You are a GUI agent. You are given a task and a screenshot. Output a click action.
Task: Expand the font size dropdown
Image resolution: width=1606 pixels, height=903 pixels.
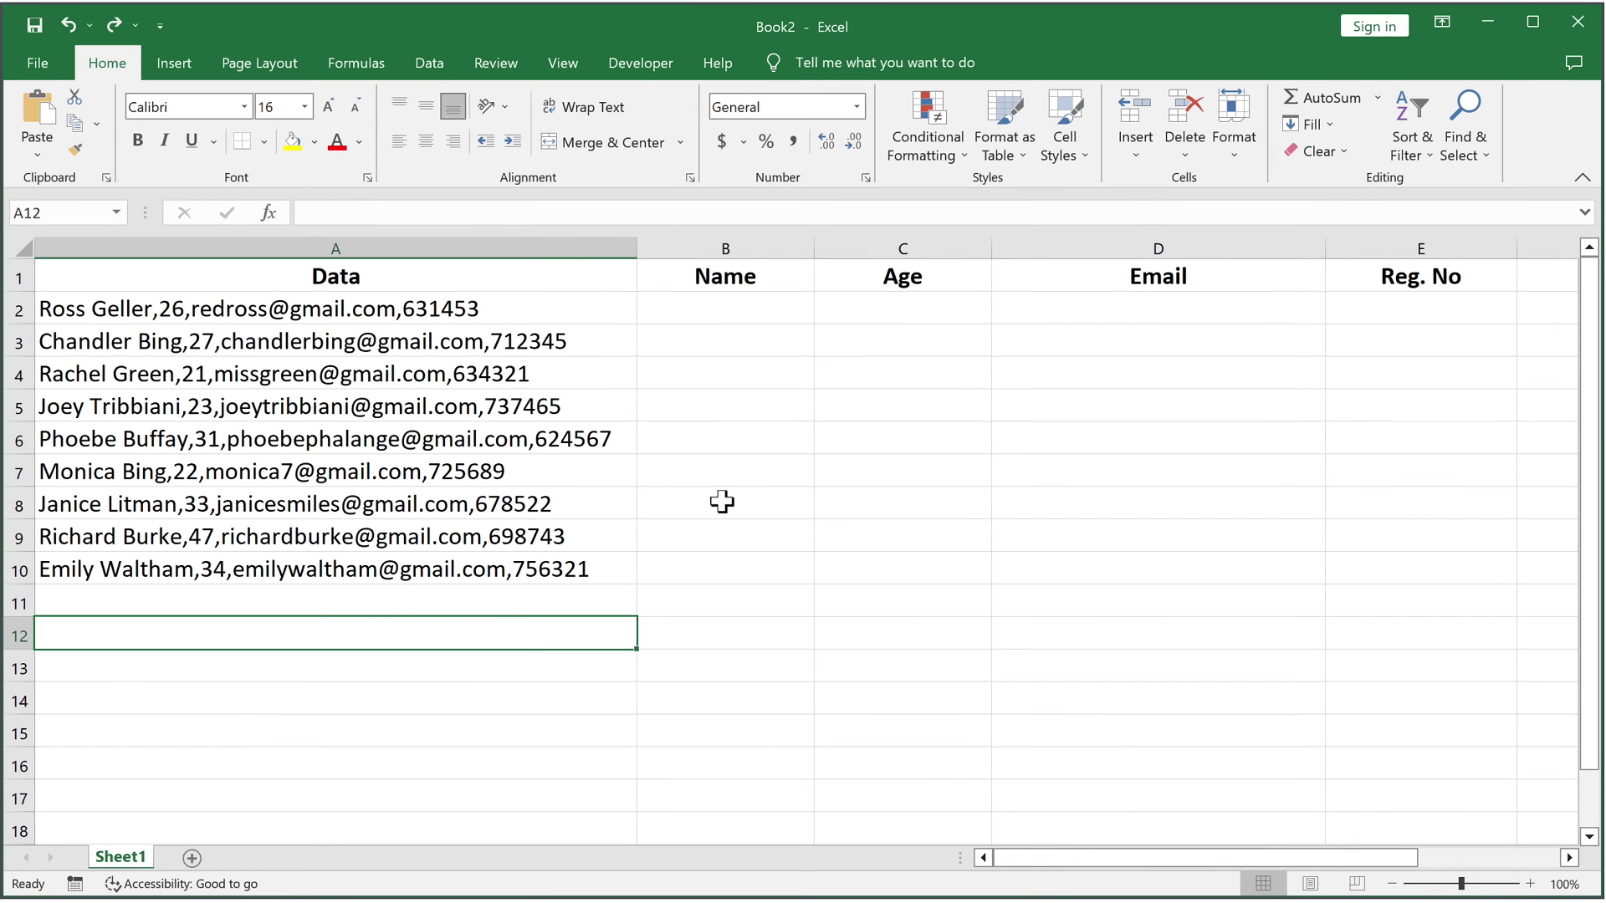pos(304,107)
